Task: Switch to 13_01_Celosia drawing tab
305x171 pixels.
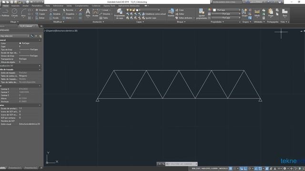Action: (x=28, y=26)
